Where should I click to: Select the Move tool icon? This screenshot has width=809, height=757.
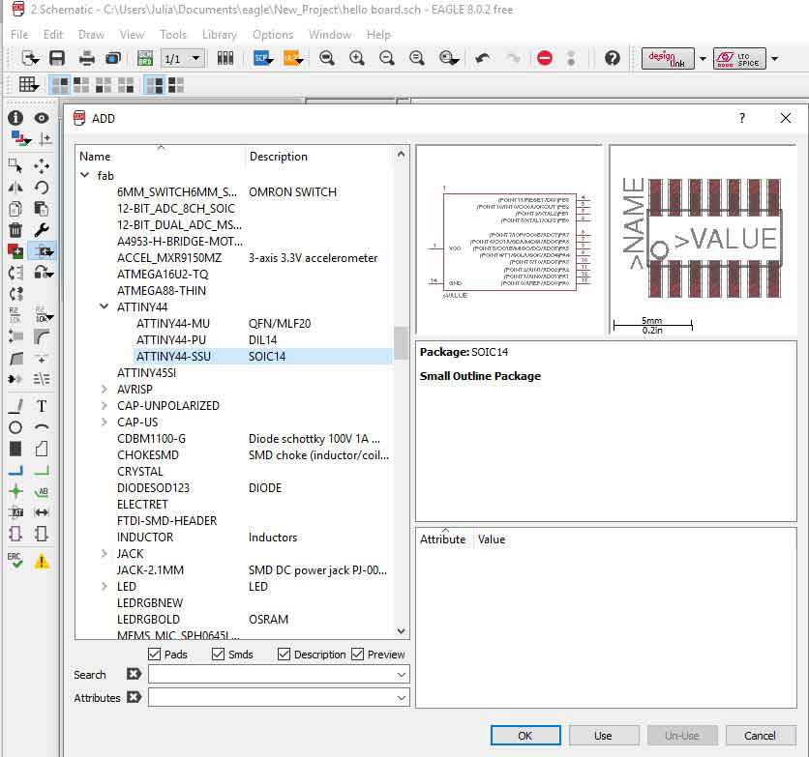click(x=42, y=166)
